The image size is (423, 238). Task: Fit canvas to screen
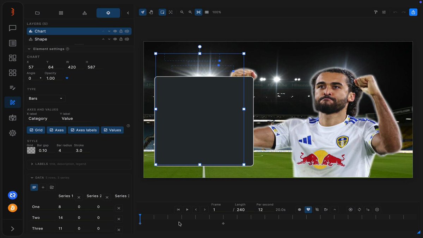coord(198,12)
